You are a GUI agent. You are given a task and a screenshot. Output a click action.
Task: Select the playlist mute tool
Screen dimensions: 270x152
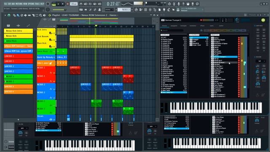[25, 15]
